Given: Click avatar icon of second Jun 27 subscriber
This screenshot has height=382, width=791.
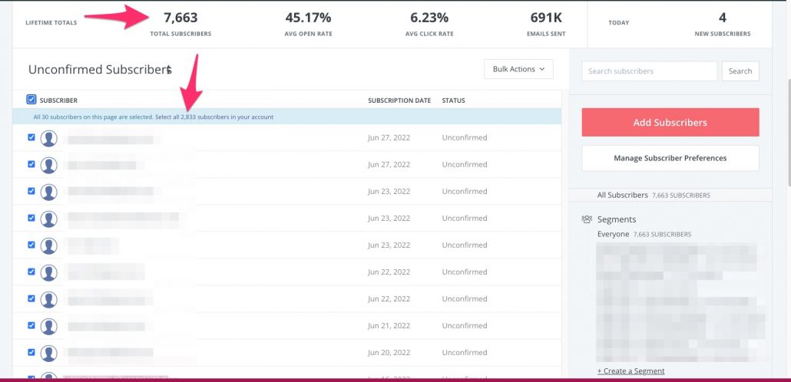Looking at the screenshot, I should tap(48, 165).
